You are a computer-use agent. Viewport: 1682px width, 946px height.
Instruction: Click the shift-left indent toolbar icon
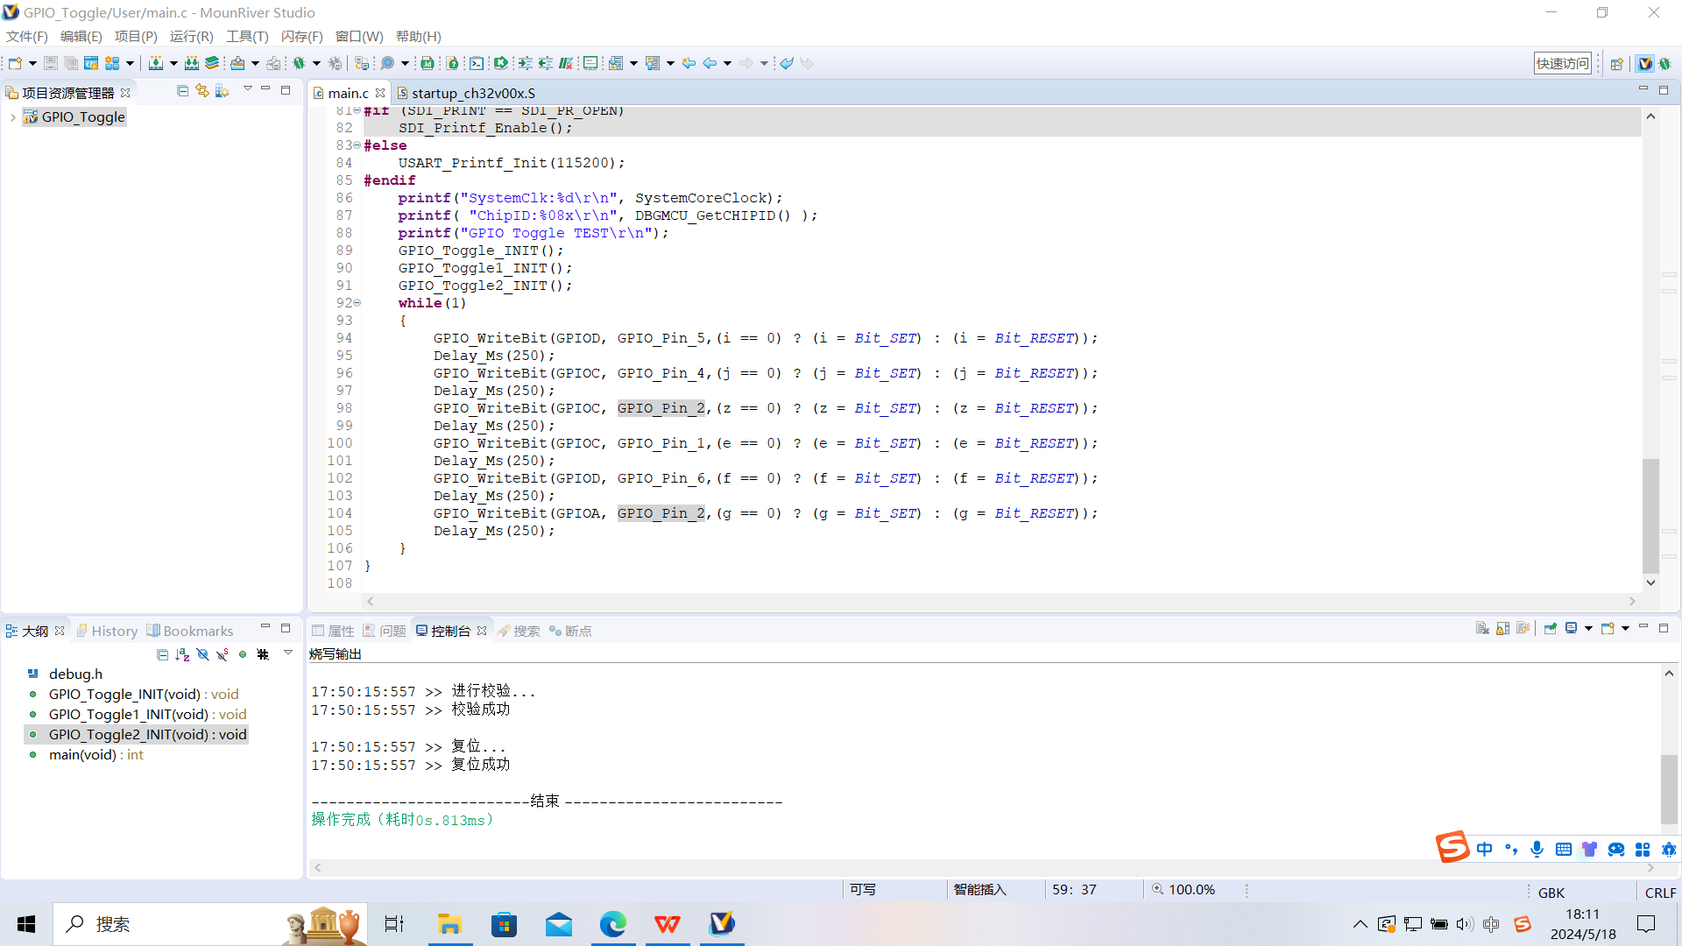pos(546,63)
